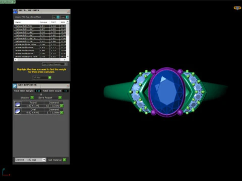Screen dimensions: 242x181
Task: Click the green button on the Round diamond row
Action: 62,106
